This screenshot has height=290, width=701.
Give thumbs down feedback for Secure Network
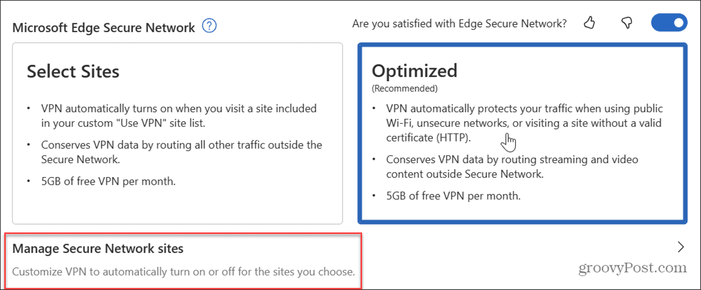tap(626, 23)
